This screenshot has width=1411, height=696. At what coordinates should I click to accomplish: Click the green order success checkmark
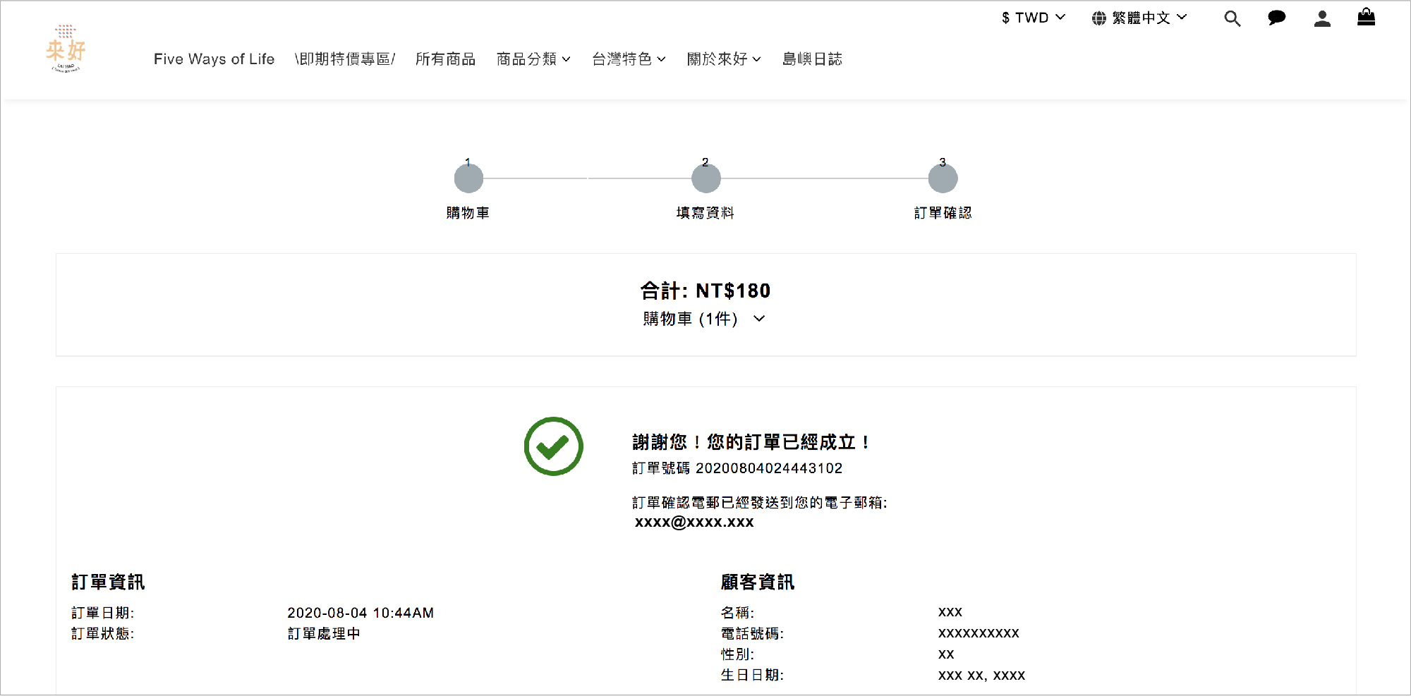(553, 446)
